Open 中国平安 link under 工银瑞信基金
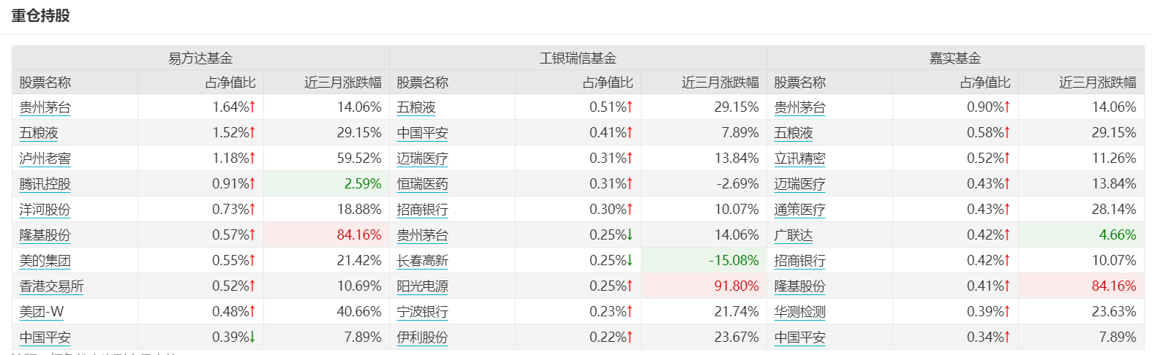Screen dimensions: 1152x355 click(x=422, y=133)
